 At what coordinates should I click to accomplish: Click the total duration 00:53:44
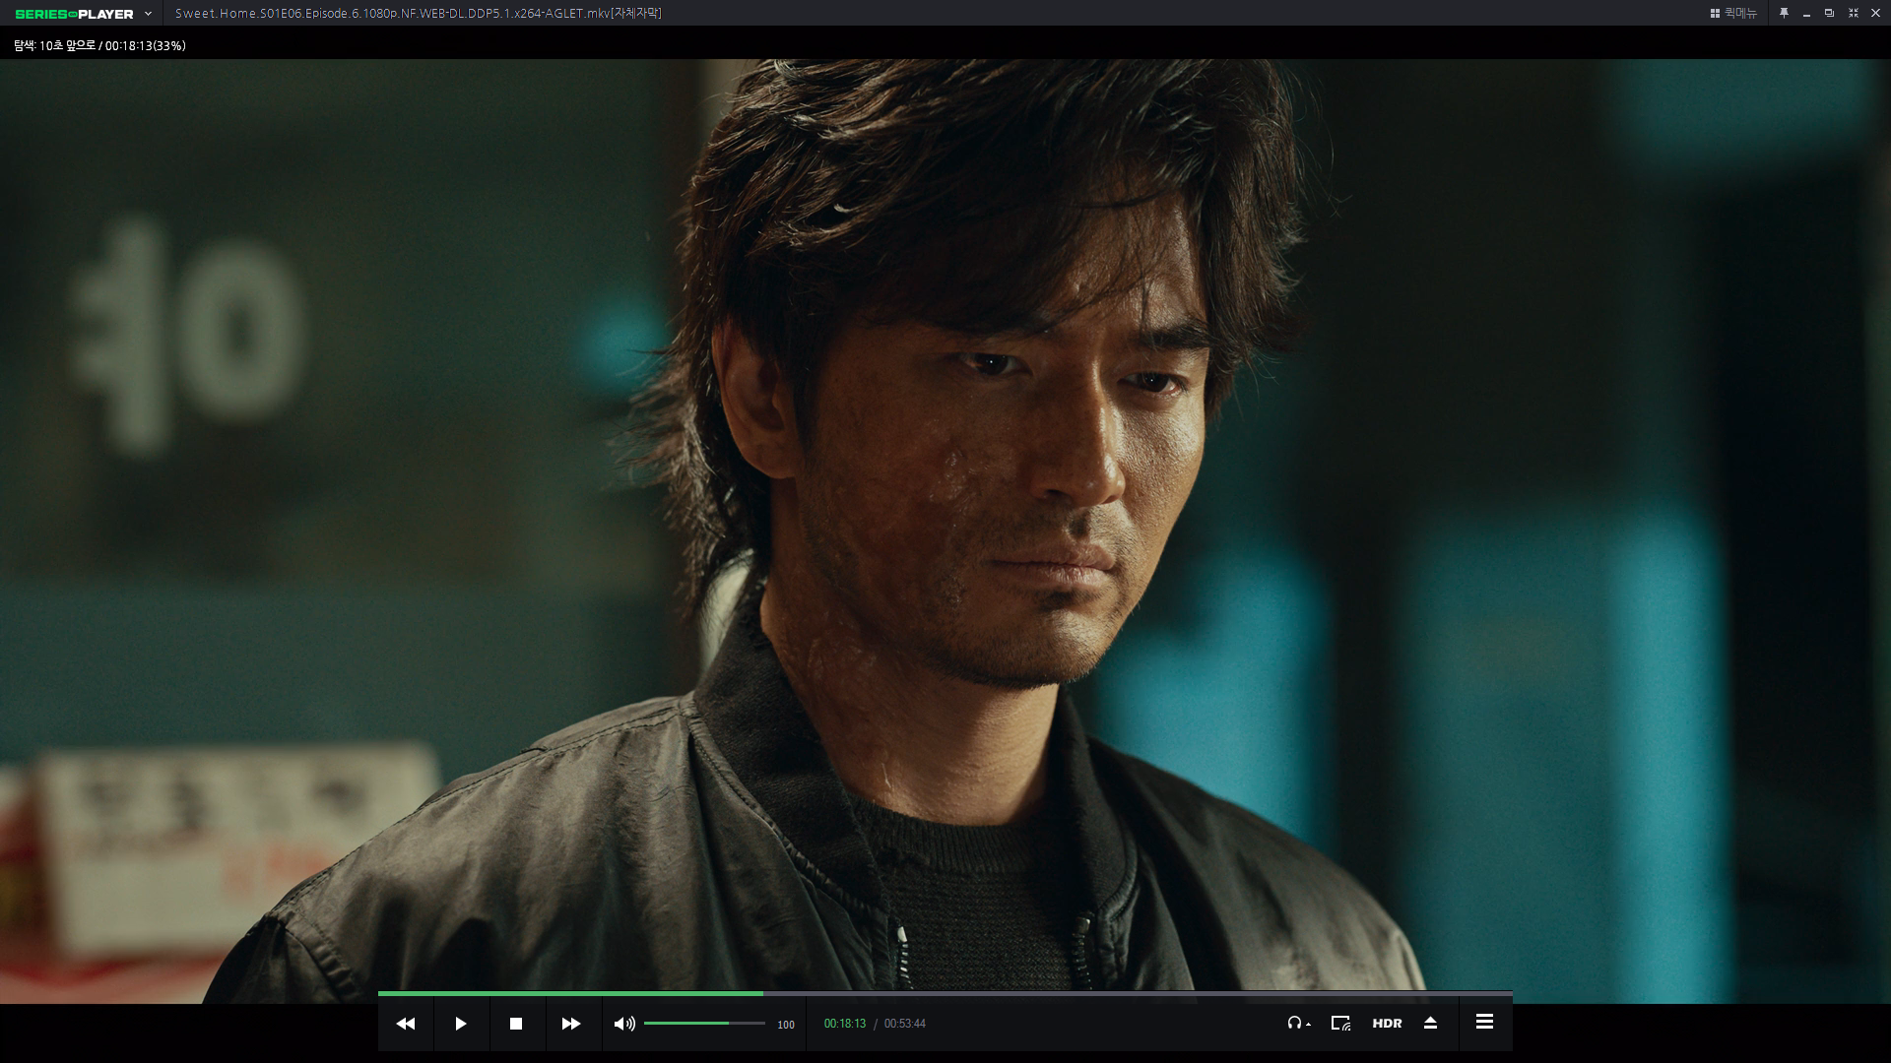[x=904, y=1024]
